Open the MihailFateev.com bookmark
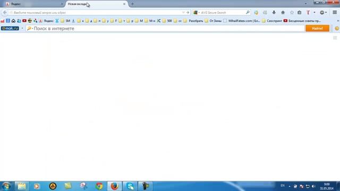 (x=242, y=21)
